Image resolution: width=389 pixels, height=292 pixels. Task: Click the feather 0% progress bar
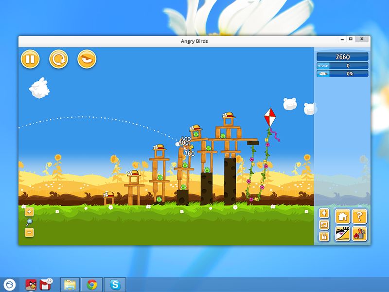tap(342, 73)
